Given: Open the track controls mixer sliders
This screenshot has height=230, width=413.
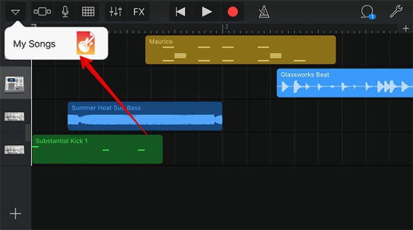Looking at the screenshot, I should (116, 12).
